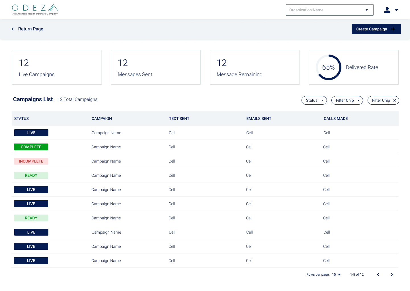Image resolution: width=410 pixels, height=291 pixels.
Task: Click the INCOMPLETE status badge
Action: pos(31,161)
